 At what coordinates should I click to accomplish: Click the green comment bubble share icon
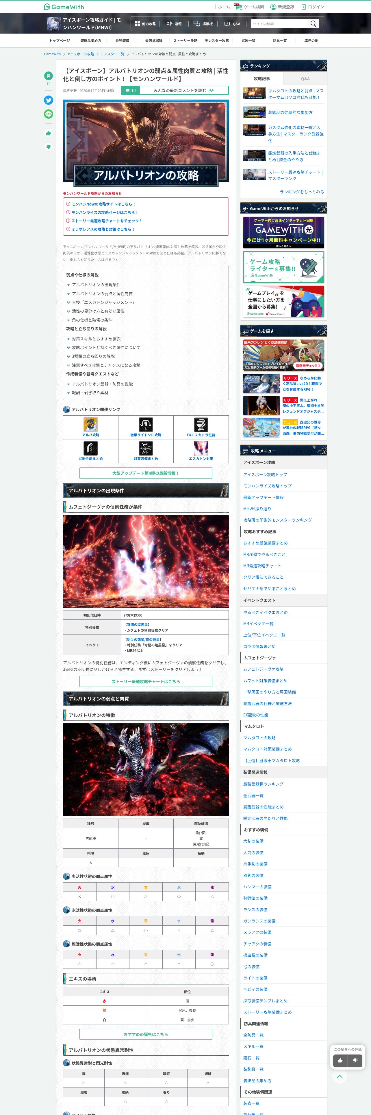pyautogui.click(x=48, y=76)
